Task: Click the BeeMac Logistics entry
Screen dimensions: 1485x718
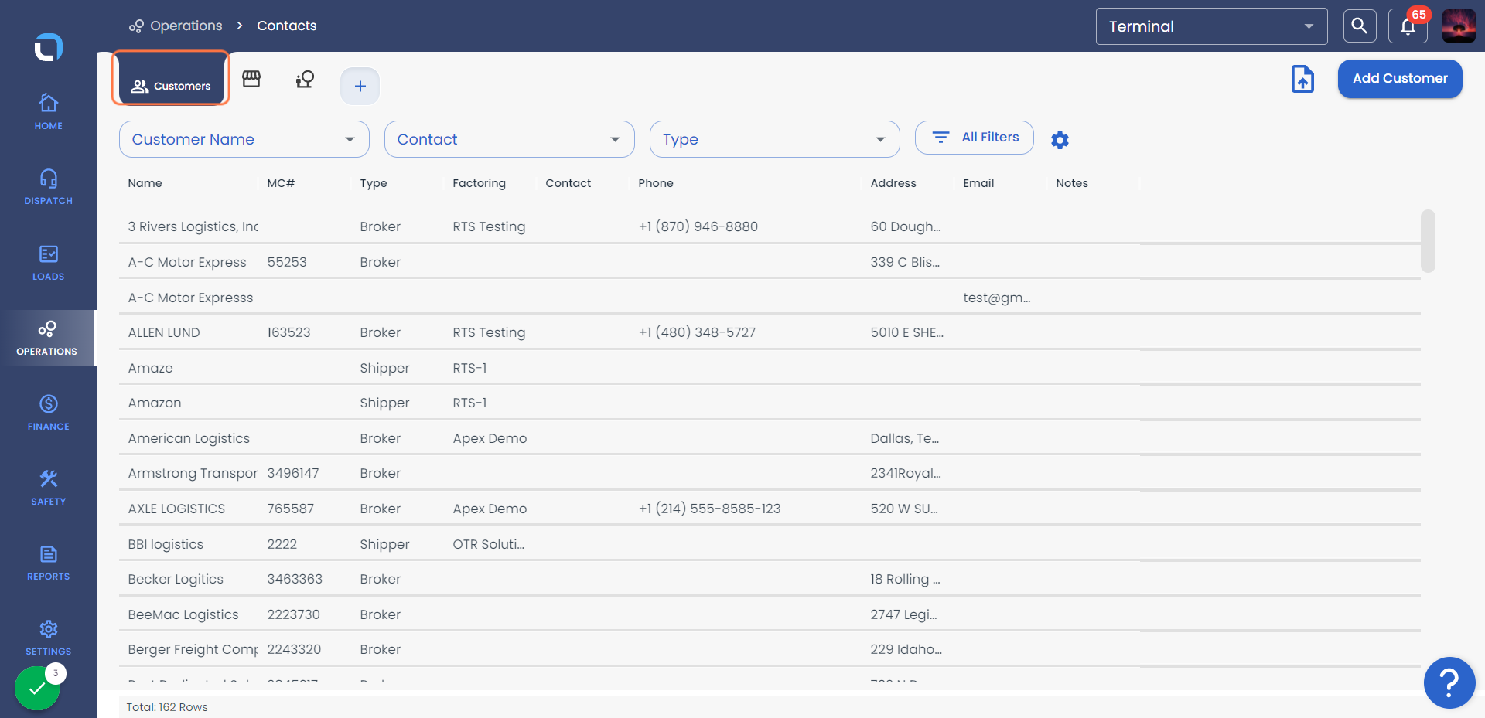Action: click(183, 614)
